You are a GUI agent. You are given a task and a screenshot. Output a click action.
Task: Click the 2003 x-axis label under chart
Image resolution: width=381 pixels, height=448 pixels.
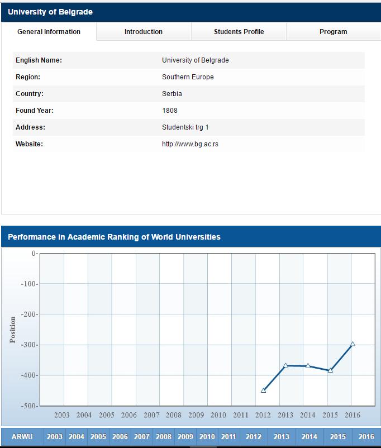coord(62,415)
